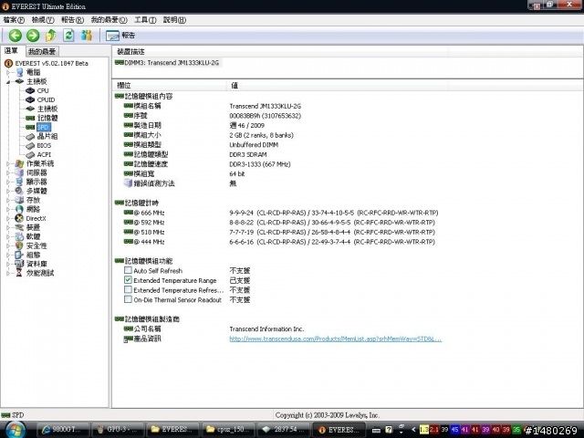Open the 檔案(F) file menu
The height and width of the screenshot is (438, 584).
(x=14, y=20)
